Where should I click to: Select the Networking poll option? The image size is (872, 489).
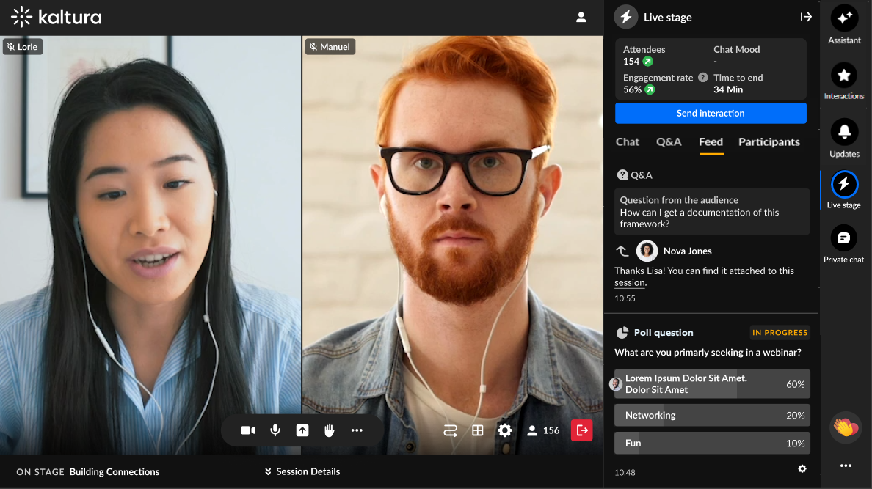pos(713,416)
